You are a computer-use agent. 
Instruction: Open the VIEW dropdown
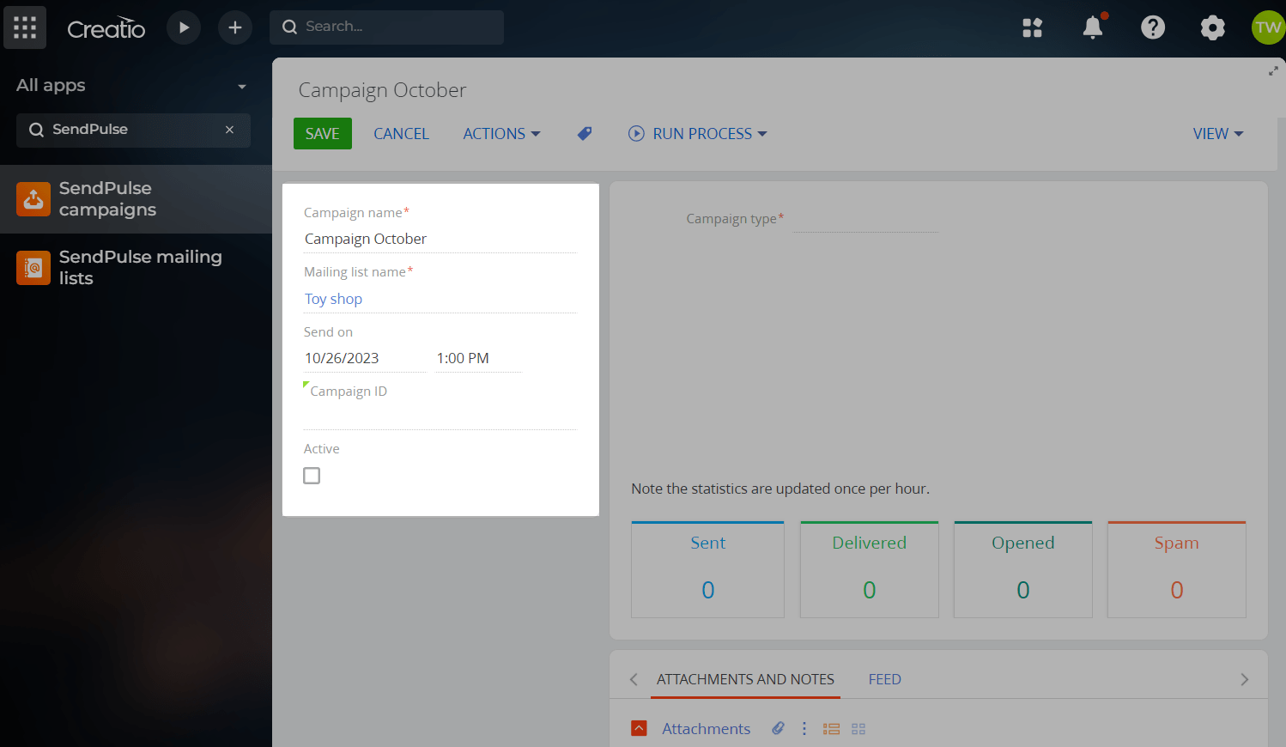click(1217, 134)
